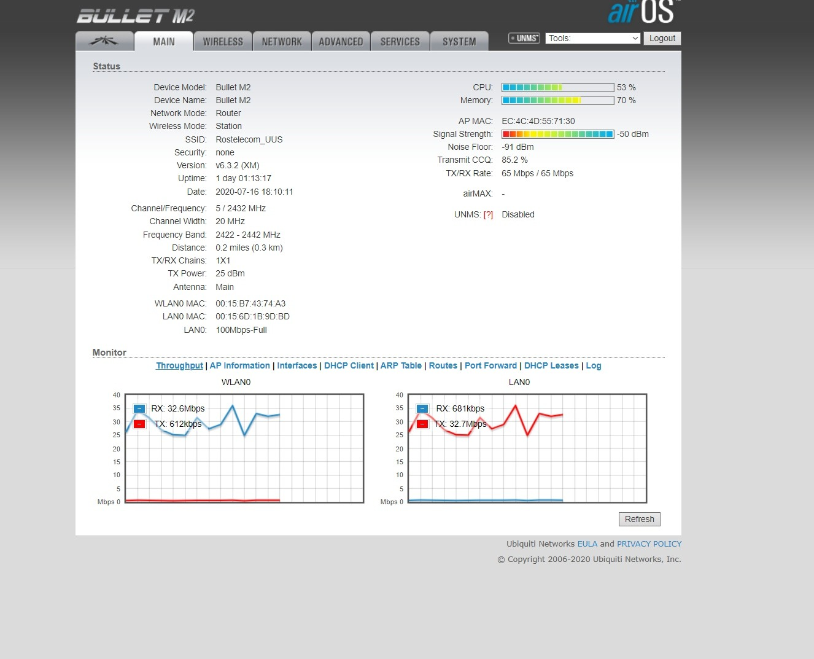Click the Logout button

pyautogui.click(x=662, y=38)
